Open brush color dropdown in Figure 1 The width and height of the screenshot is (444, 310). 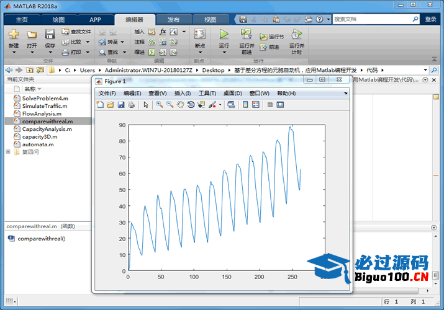[220, 105]
